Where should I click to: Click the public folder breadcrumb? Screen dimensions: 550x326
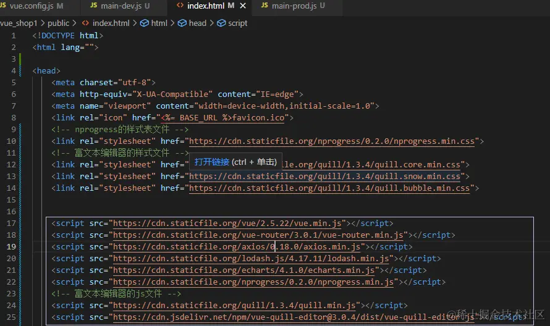click(58, 23)
